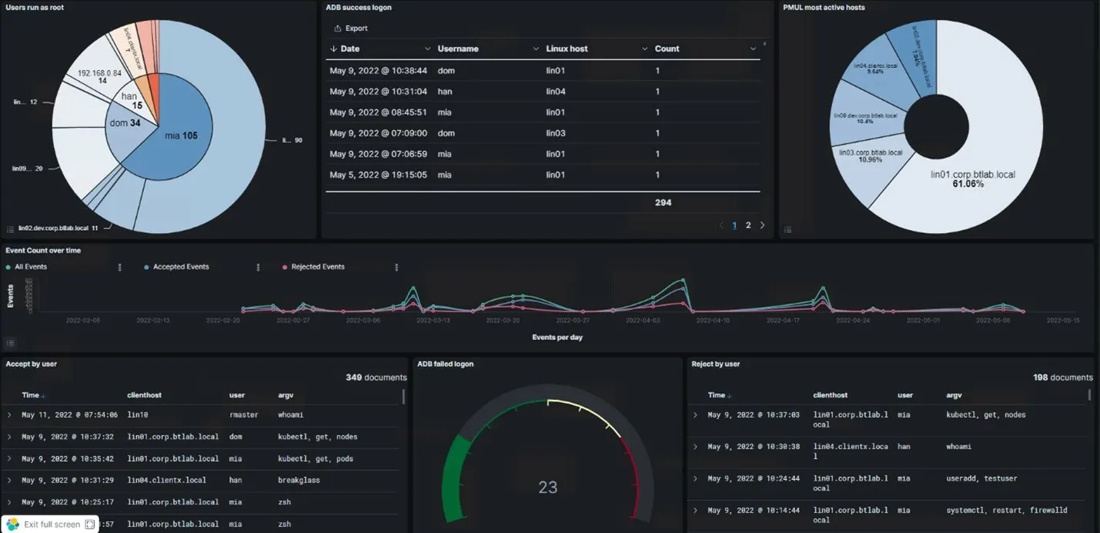Toggle legend in PMUL most active hosts panel
The image size is (1100, 533).
[x=788, y=228]
